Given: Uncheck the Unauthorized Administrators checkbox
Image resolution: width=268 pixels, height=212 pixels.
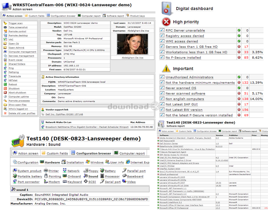Looking at the screenshot, I should (x=162, y=77).
